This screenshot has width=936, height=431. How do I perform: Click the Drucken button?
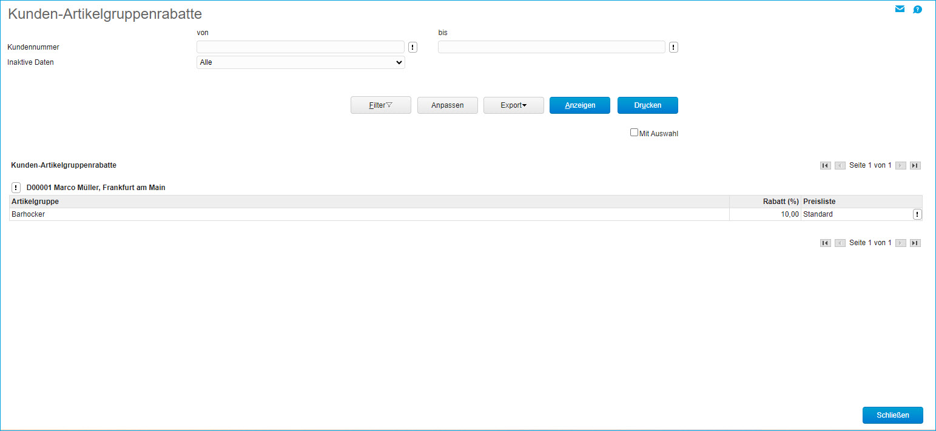click(648, 105)
